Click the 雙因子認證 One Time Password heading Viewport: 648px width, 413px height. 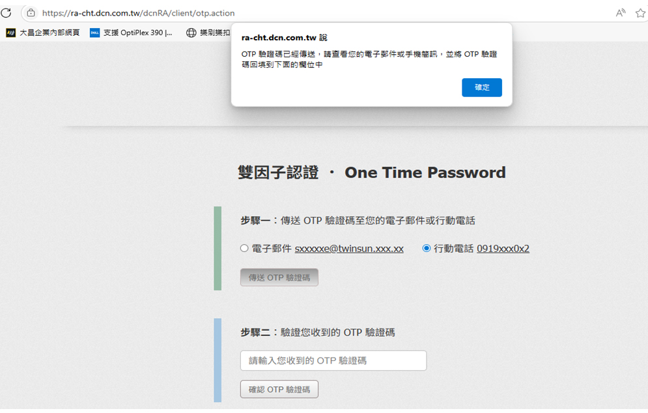coord(371,173)
